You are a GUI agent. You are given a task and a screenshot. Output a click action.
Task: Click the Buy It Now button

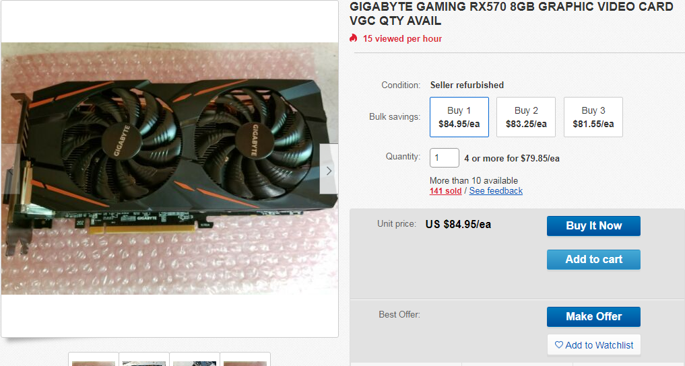(593, 226)
